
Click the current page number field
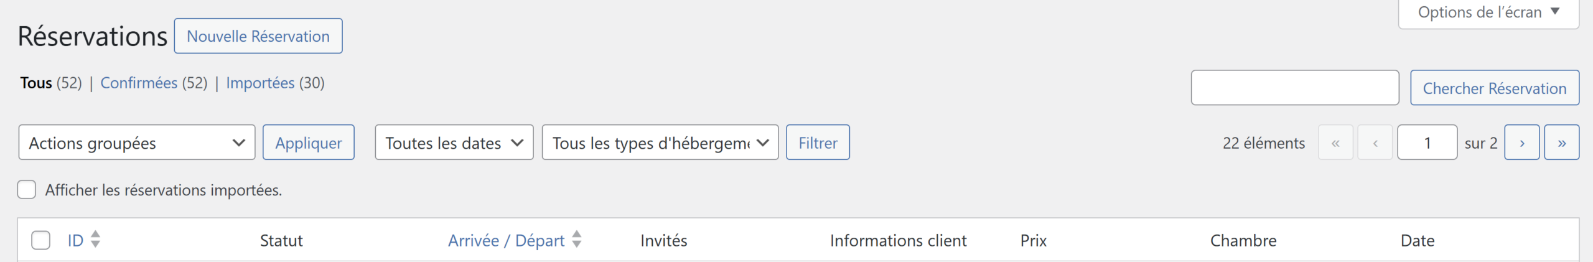(1427, 143)
